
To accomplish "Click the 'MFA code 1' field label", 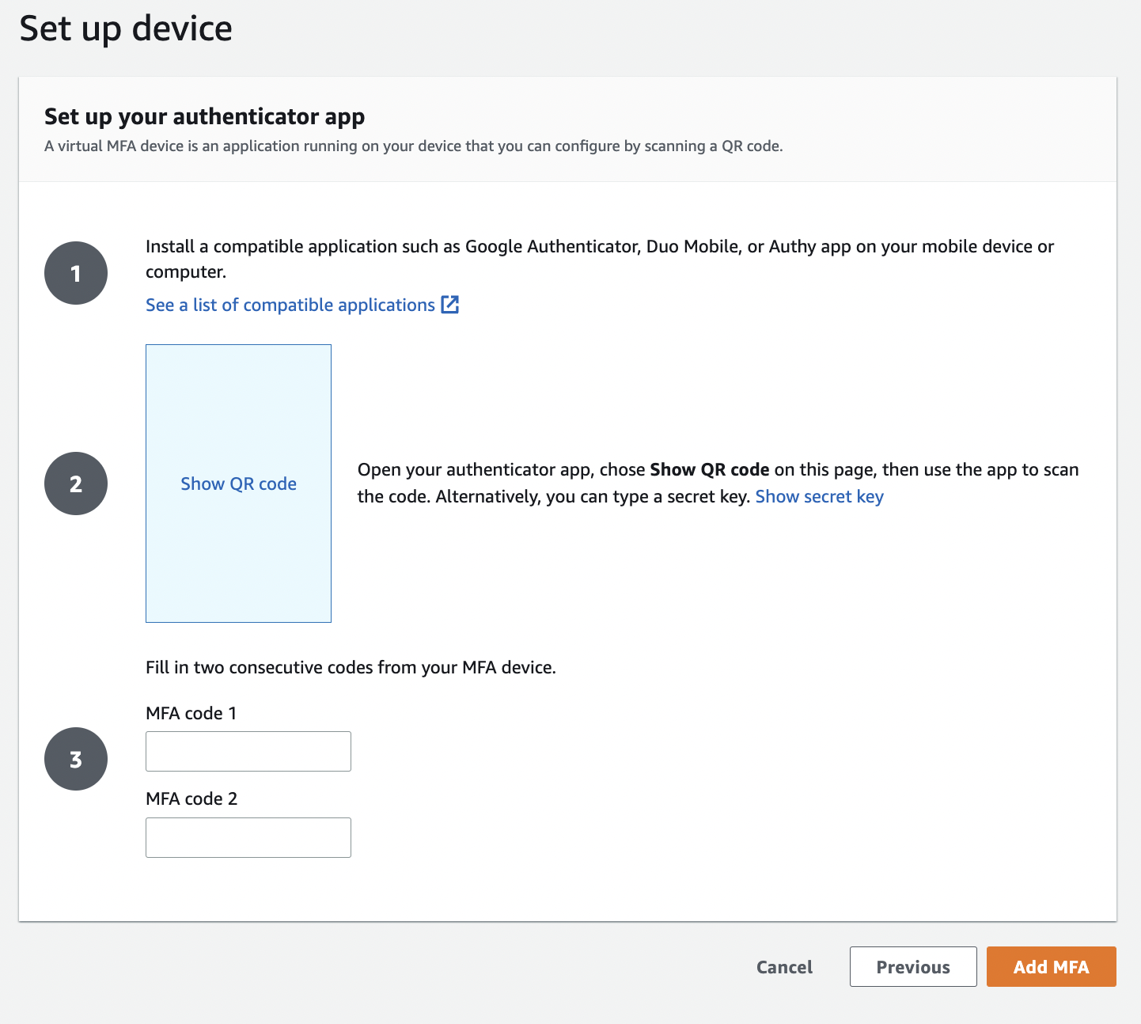I will (191, 713).
